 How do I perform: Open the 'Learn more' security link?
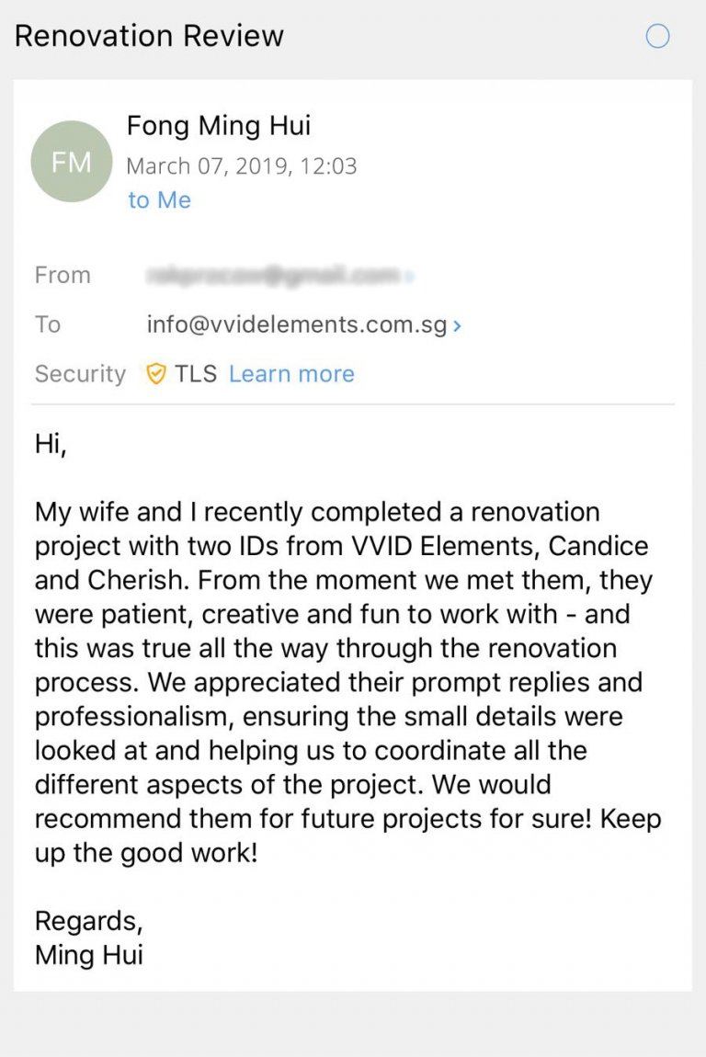291,374
